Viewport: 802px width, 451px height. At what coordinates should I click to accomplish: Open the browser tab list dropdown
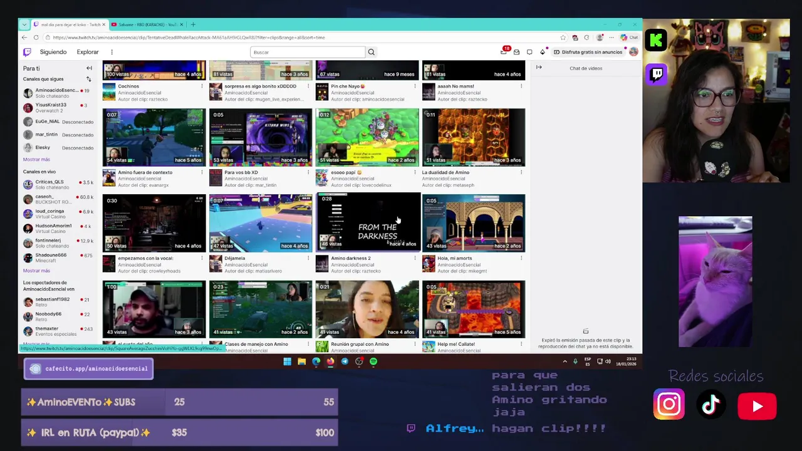click(24, 24)
